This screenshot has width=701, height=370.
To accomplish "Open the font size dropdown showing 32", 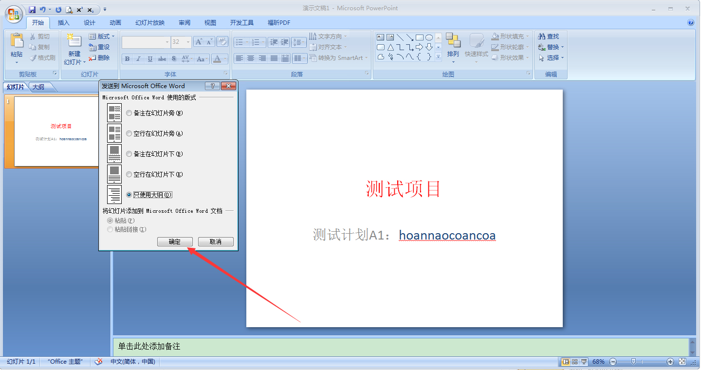I will [187, 42].
